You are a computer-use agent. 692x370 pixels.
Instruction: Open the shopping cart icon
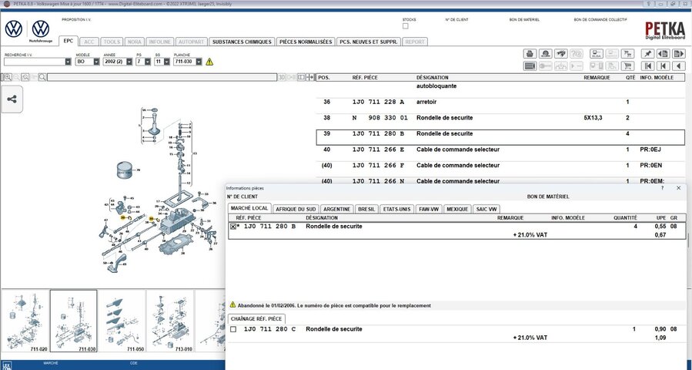click(x=627, y=66)
